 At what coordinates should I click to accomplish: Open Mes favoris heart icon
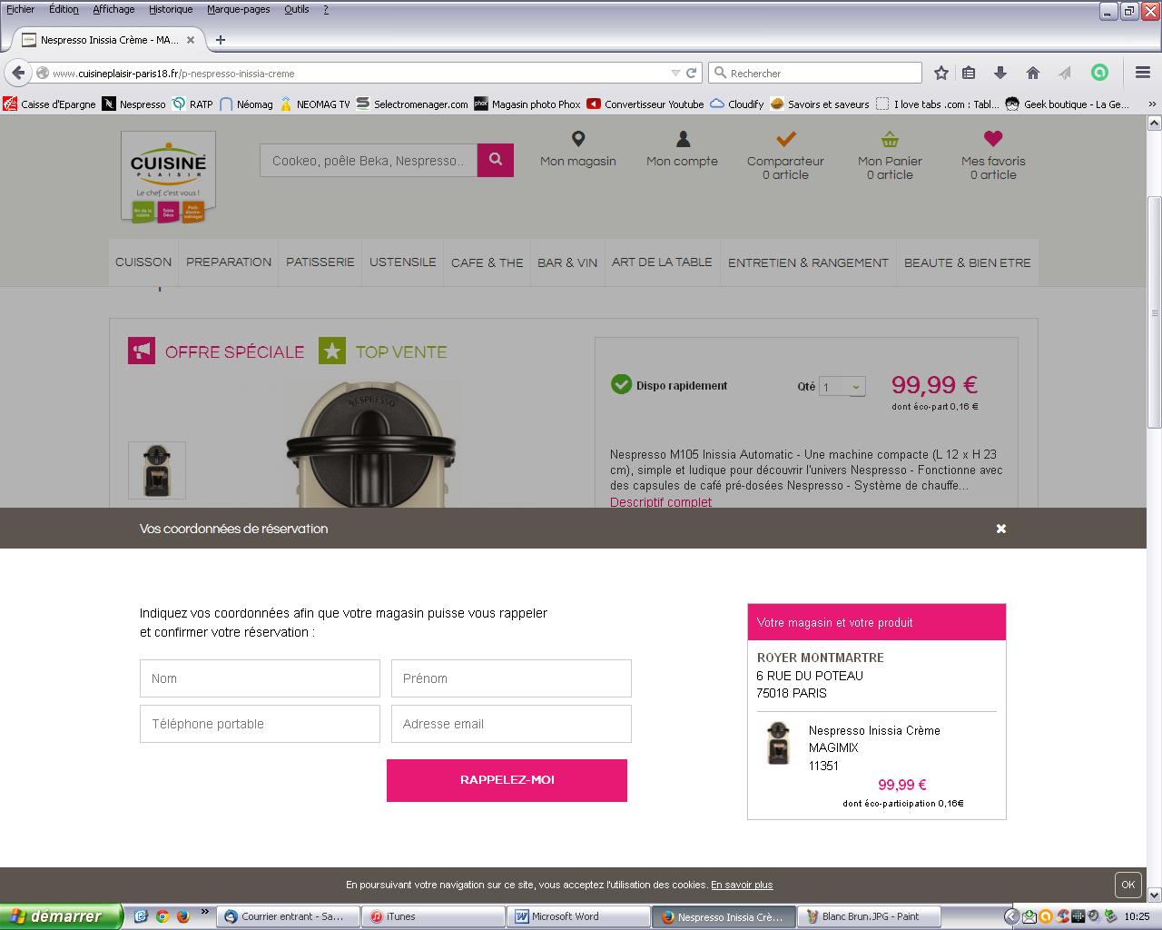pyautogui.click(x=993, y=139)
